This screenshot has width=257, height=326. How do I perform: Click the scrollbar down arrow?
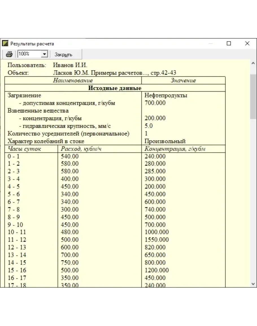(x=253, y=284)
